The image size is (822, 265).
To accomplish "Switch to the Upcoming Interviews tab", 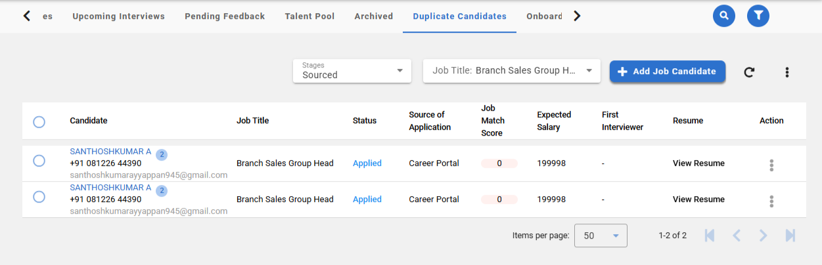I will click(x=118, y=16).
